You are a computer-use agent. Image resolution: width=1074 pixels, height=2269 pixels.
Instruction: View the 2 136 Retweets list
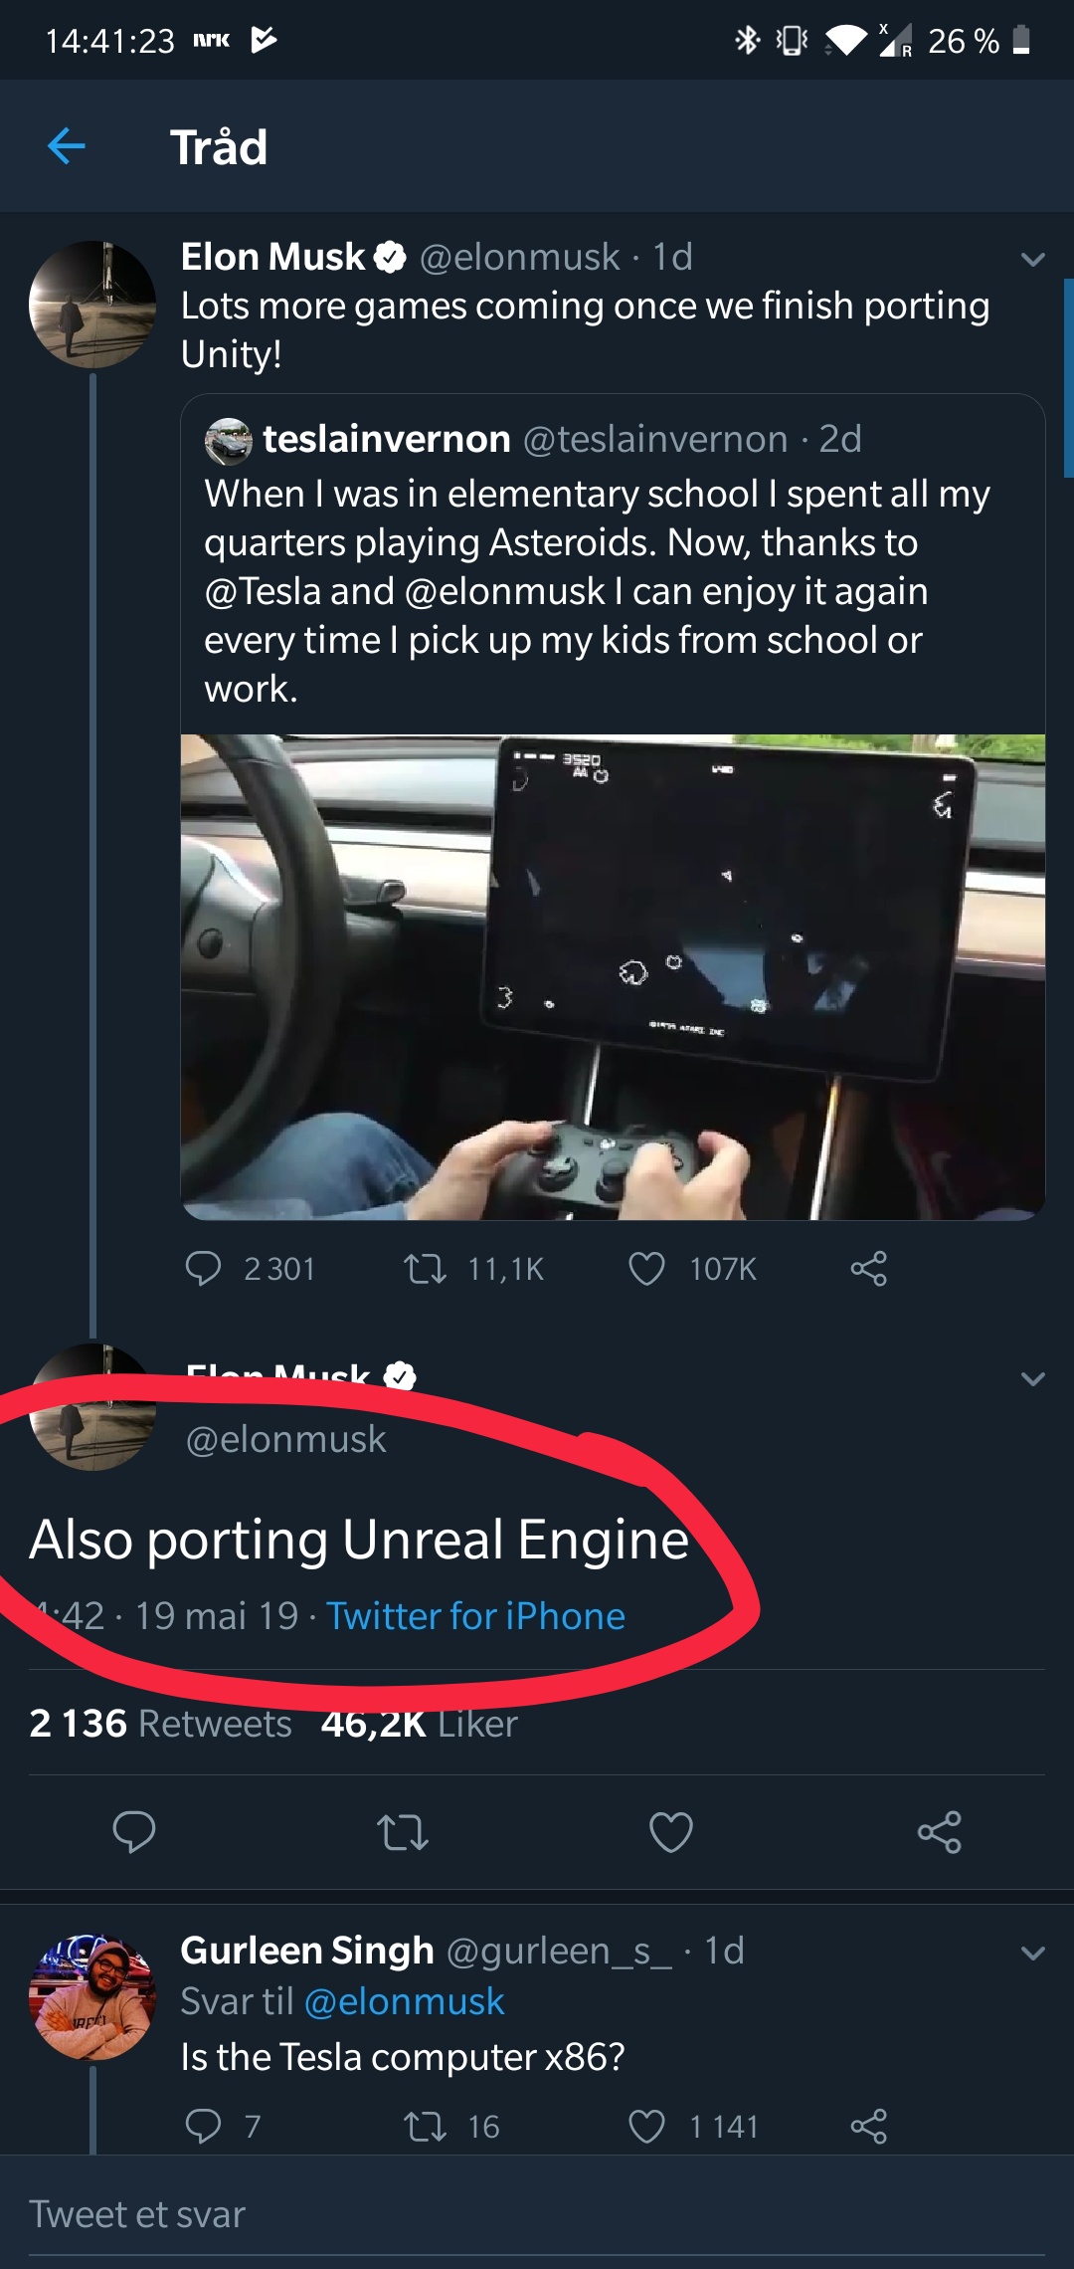tap(160, 1724)
